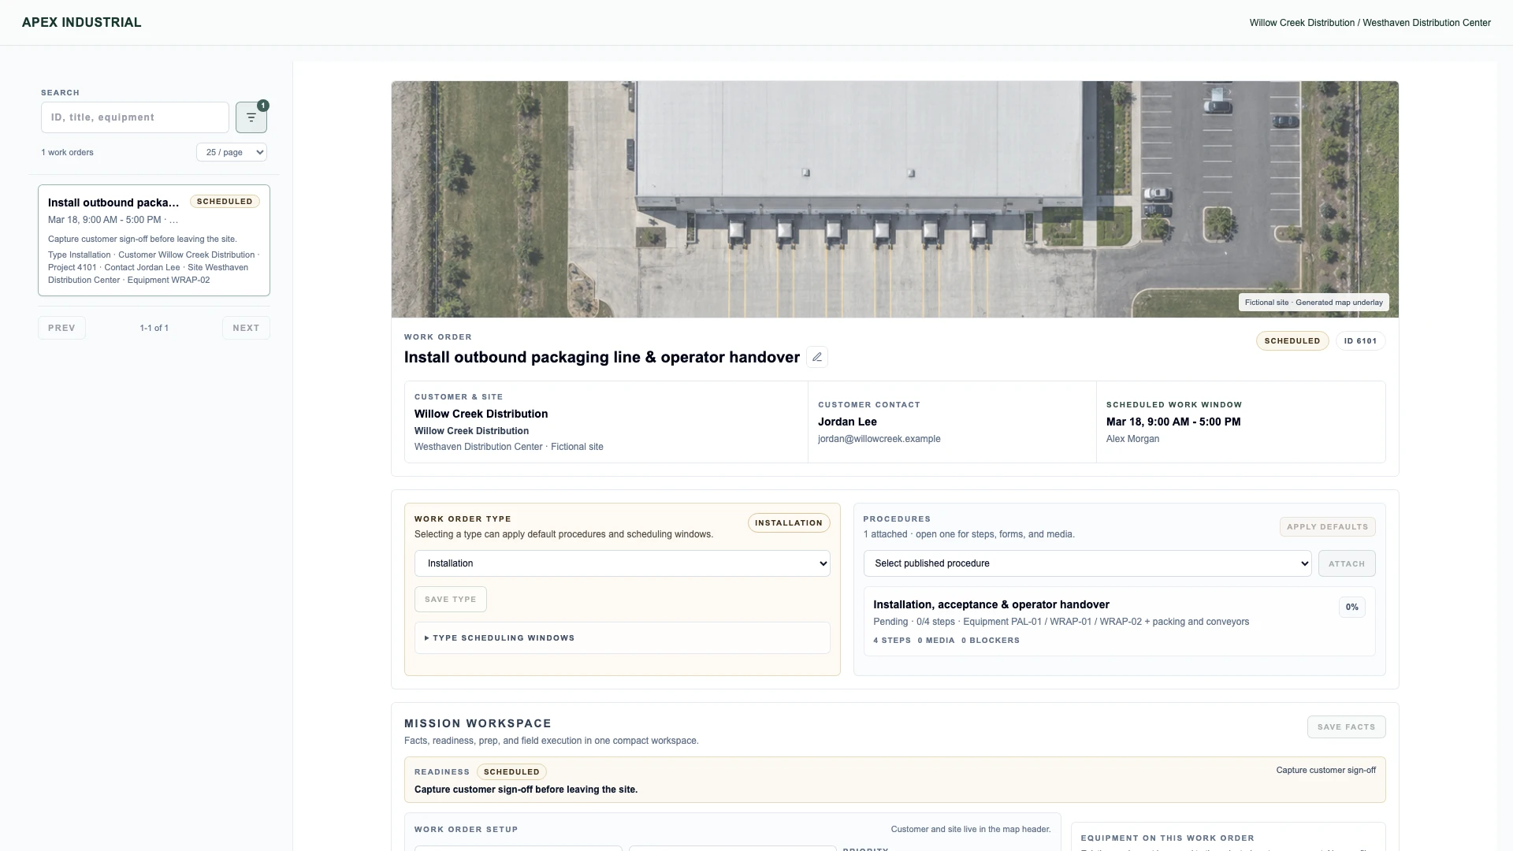Select the Install outbound packaging work order card

[154, 240]
